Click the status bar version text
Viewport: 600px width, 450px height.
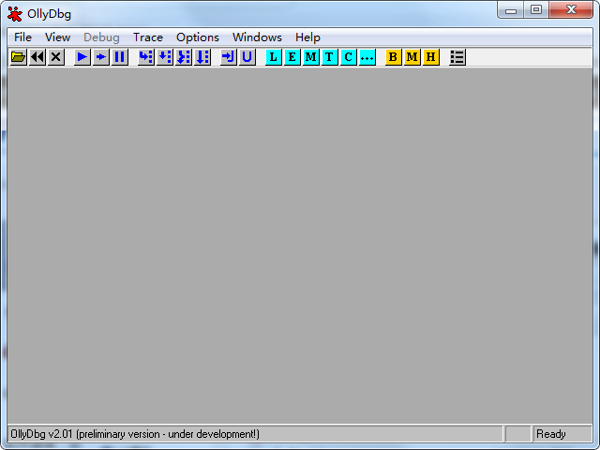point(135,434)
